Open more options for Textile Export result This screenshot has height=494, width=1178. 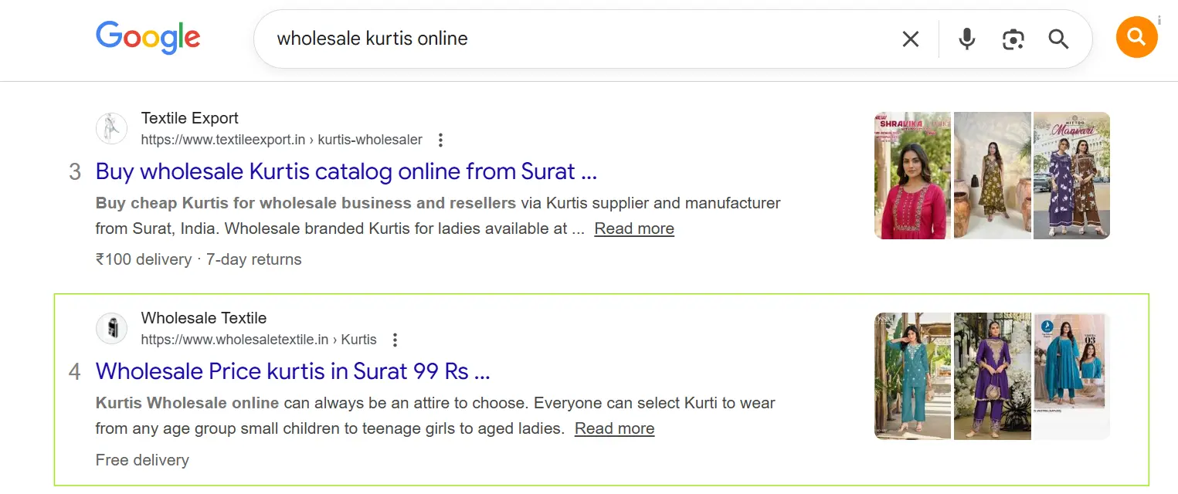(440, 140)
